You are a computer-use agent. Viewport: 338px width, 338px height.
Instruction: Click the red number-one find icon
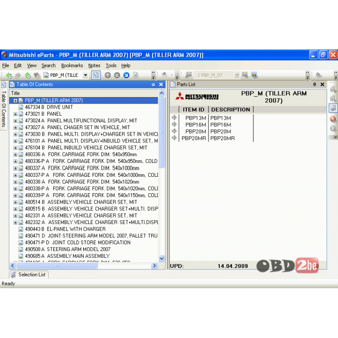click(x=333, y=119)
